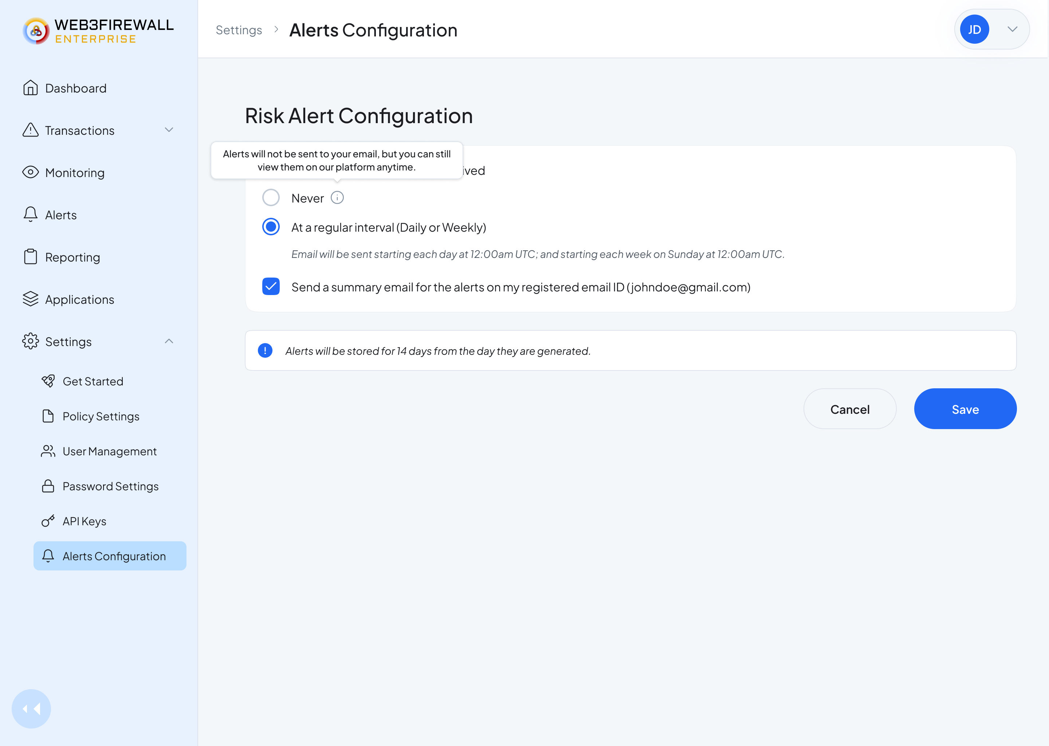Select Alerts Configuration in sidebar
Image resolution: width=1049 pixels, height=746 pixels.
coord(110,556)
